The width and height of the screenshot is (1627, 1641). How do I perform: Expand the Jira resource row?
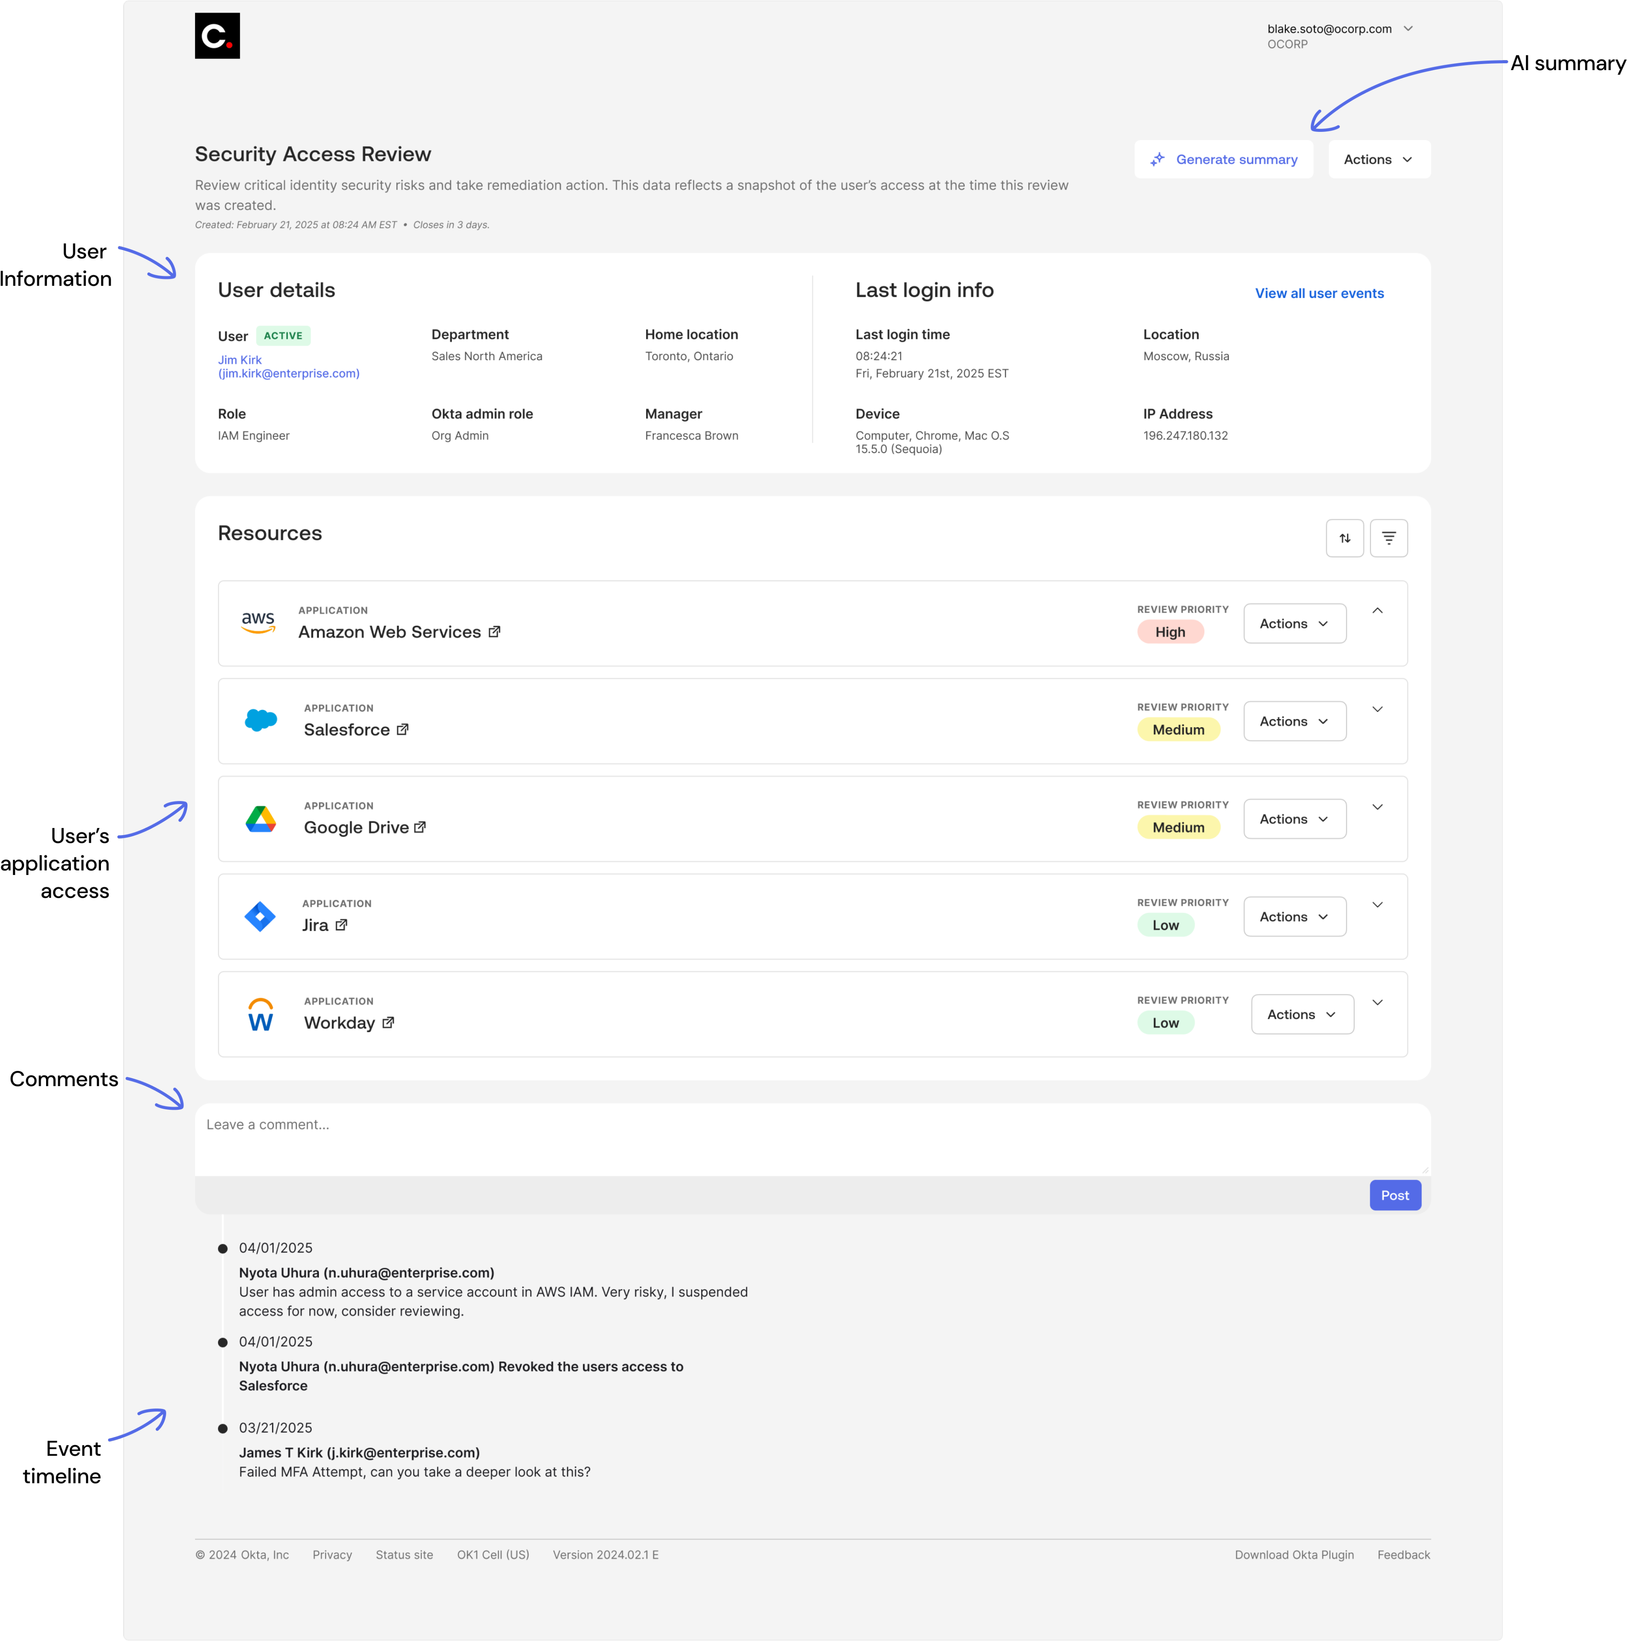[1377, 905]
